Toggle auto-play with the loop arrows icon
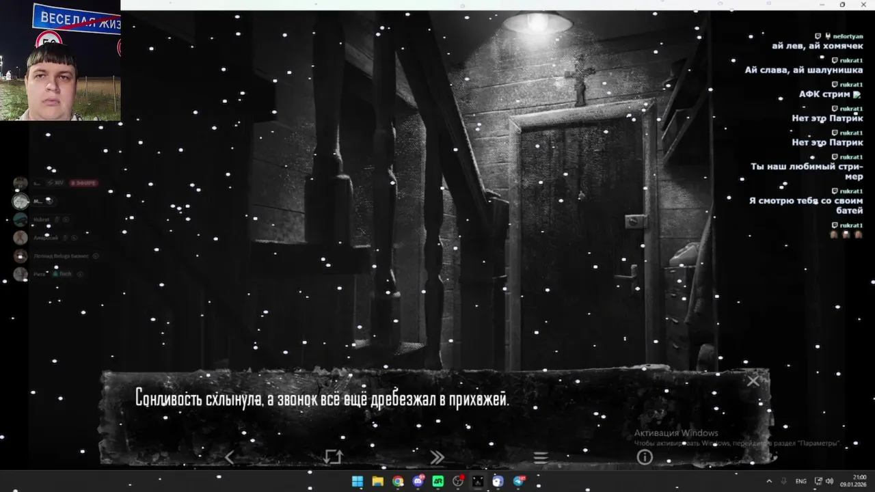Viewport: 875px width, 492px height. point(333,457)
